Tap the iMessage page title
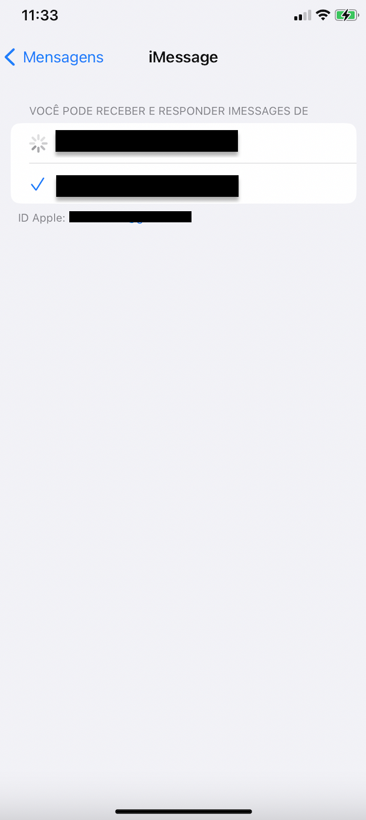The image size is (366, 820). coord(183,58)
